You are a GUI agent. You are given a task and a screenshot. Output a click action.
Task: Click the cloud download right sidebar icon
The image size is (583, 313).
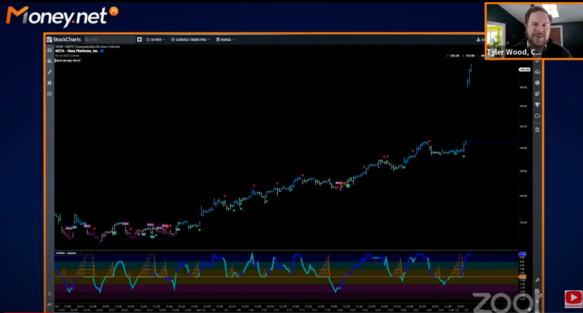pos(537,71)
